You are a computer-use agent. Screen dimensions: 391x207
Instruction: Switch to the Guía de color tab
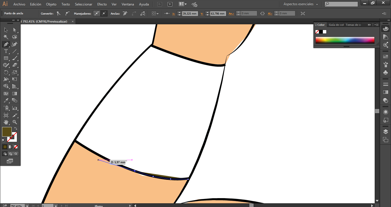pos(336,25)
